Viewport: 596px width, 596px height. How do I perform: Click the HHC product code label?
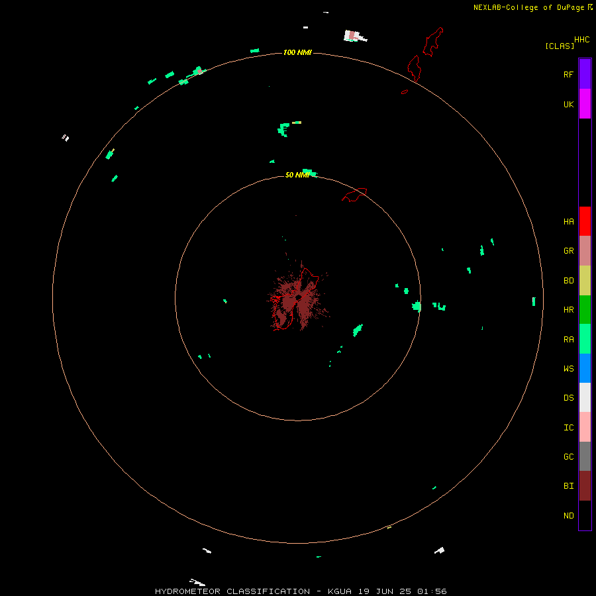[x=582, y=40]
